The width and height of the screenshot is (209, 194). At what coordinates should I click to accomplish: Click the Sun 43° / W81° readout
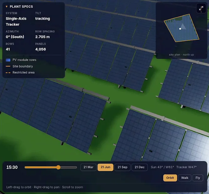click(x=163, y=167)
